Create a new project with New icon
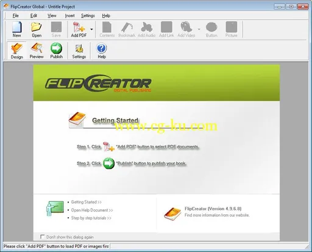This screenshot has height=252, width=312. pos(16,29)
